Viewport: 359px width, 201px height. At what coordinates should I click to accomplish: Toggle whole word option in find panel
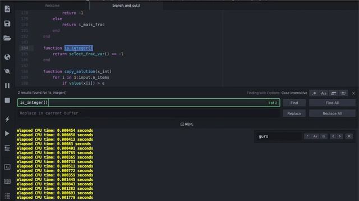[x=343, y=93]
